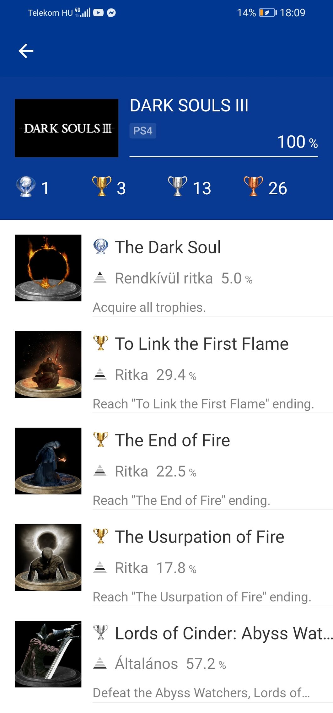
Task: Tap the gold trophy count icon
Action: [x=101, y=186]
